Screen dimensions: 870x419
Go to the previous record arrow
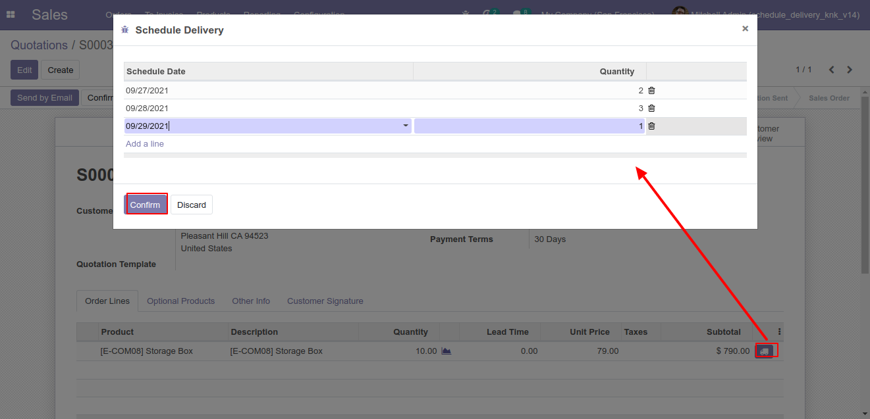(x=832, y=70)
